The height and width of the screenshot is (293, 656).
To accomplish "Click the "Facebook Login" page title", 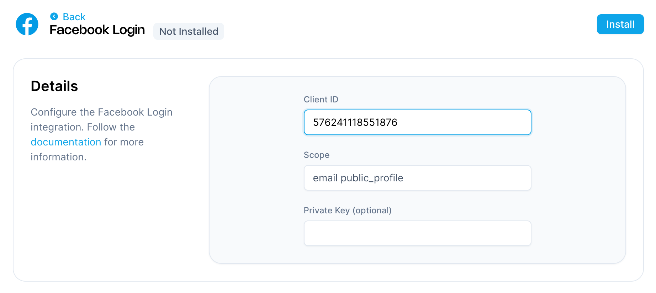I will (97, 30).
